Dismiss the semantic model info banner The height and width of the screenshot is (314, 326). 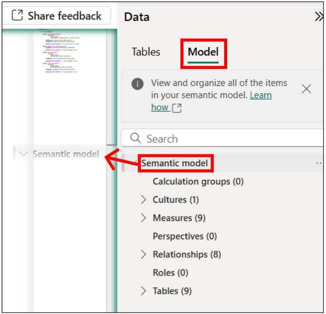(306, 89)
